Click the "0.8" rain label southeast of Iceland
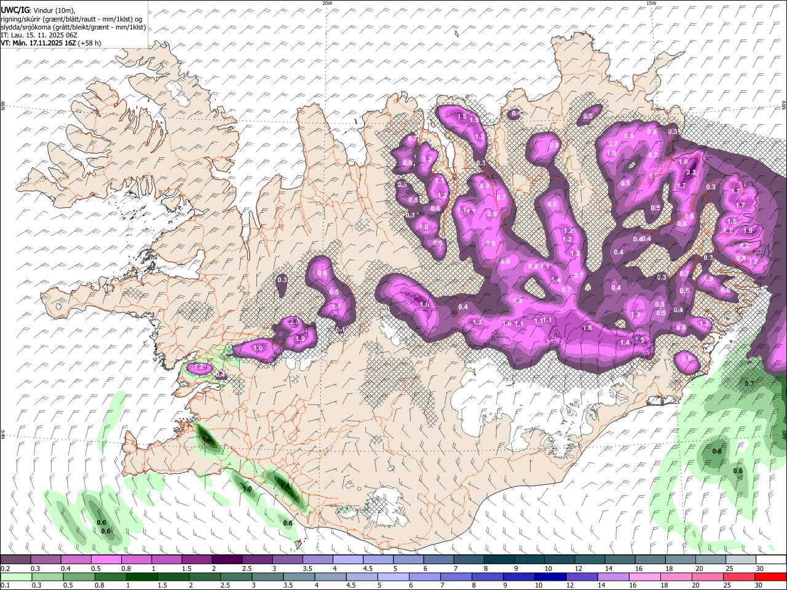787x590 pixels. [x=717, y=451]
